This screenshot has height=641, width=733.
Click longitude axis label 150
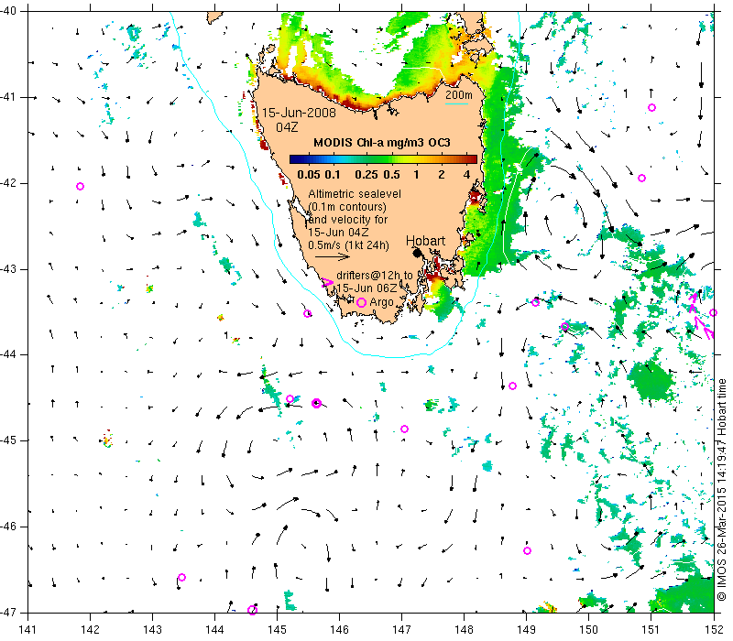(x=588, y=629)
